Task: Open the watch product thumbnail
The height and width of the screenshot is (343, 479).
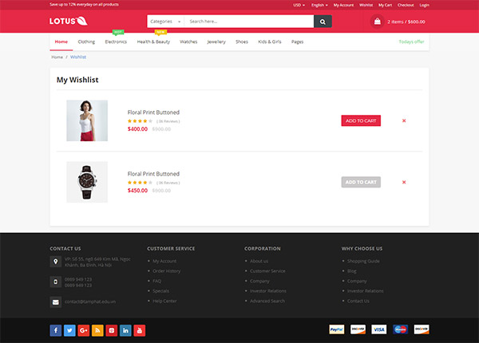Action: click(x=87, y=182)
